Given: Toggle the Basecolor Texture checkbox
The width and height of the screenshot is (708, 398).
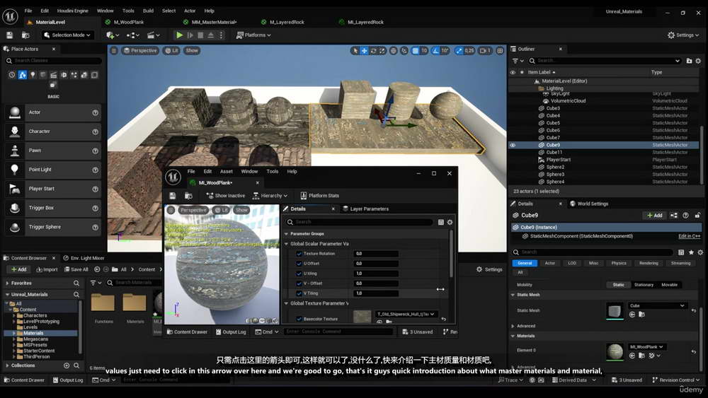Looking at the screenshot, I should pos(299,319).
